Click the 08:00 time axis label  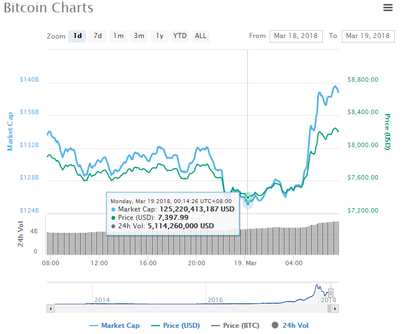click(50, 263)
